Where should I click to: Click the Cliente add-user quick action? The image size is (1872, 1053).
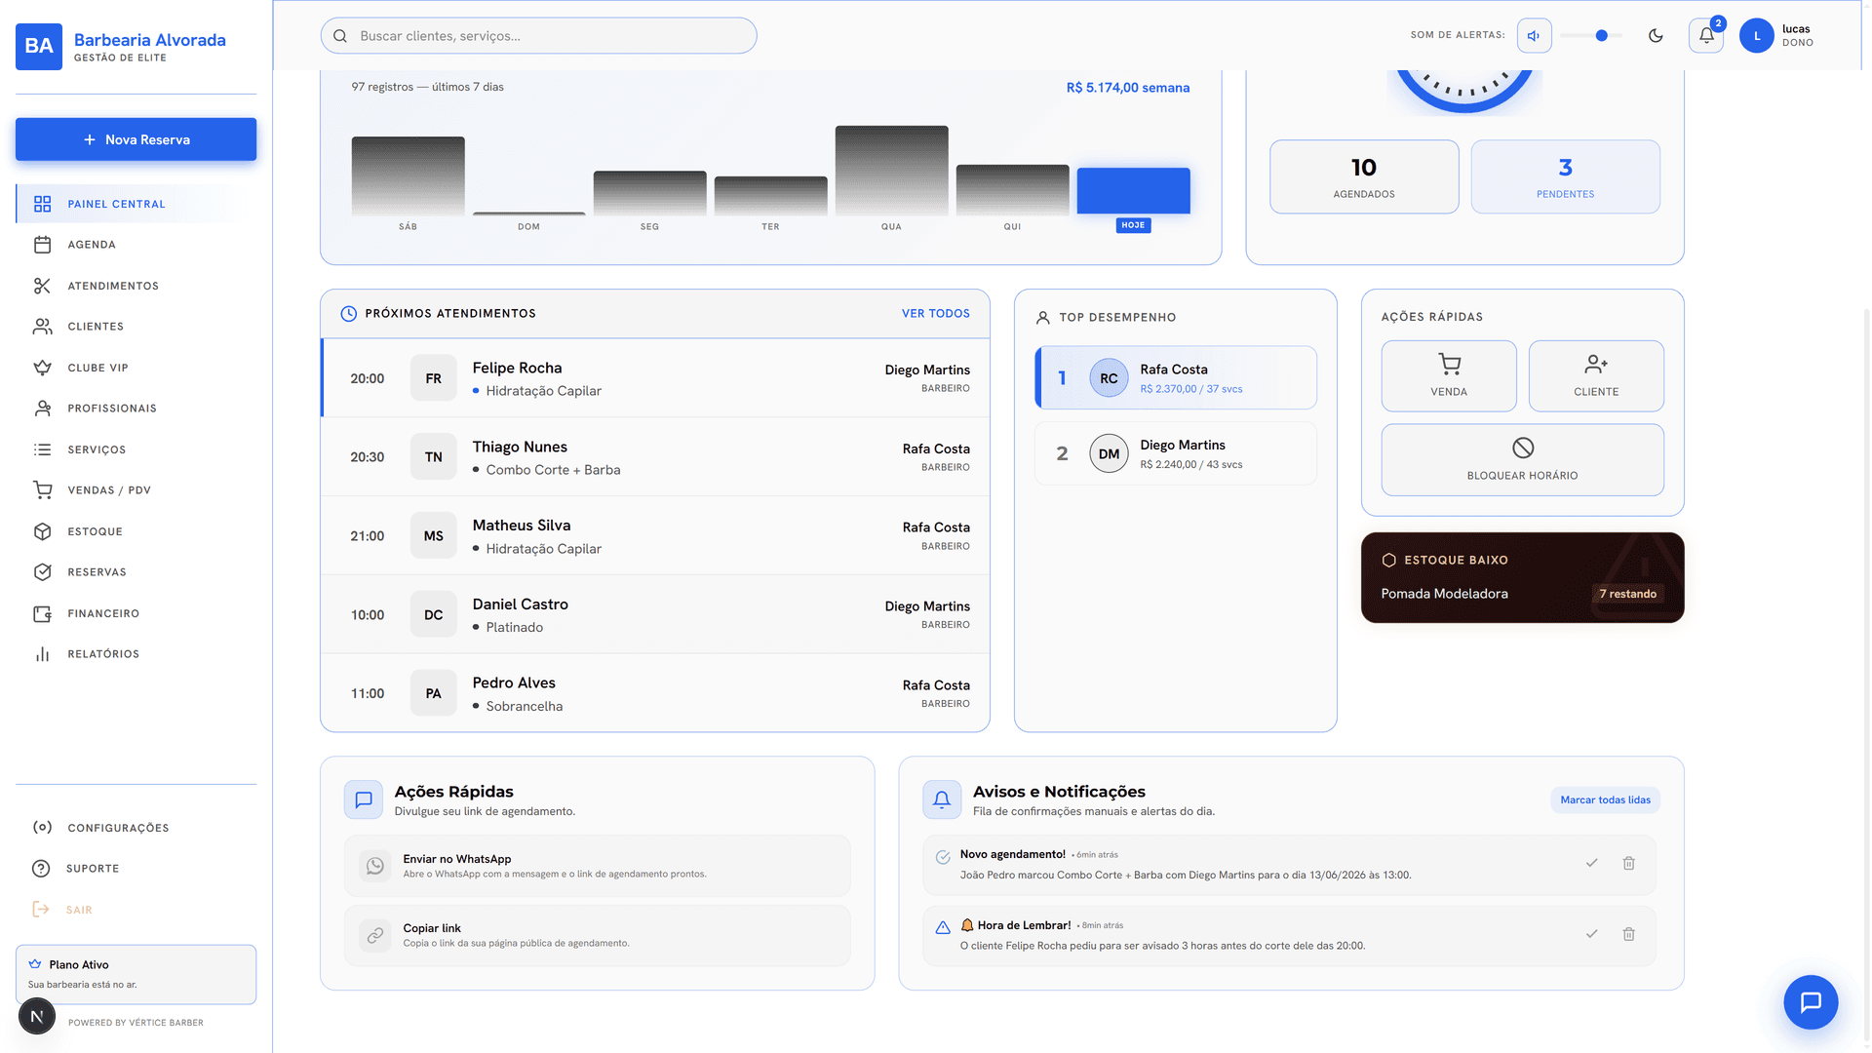click(x=1596, y=376)
